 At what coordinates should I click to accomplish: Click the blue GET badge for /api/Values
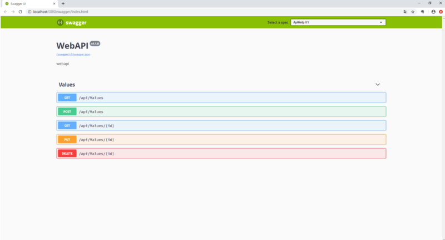[x=67, y=97]
